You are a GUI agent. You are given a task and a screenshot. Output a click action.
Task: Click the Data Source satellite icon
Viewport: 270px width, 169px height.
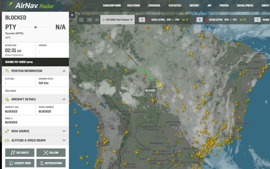click(x=7, y=131)
